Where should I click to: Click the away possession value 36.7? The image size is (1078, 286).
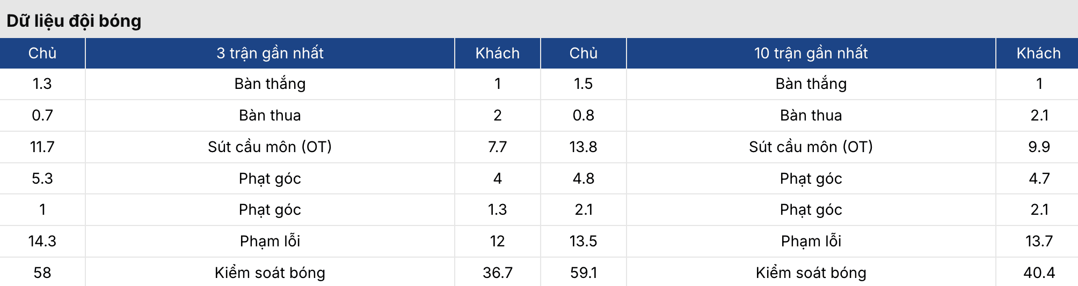point(497,273)
